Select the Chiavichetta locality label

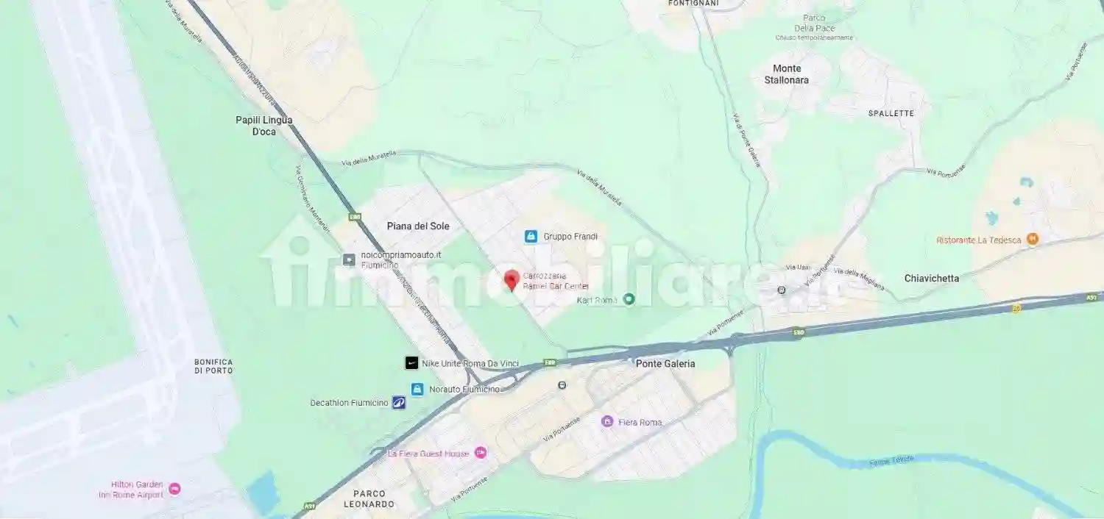(x=932, y=278)
